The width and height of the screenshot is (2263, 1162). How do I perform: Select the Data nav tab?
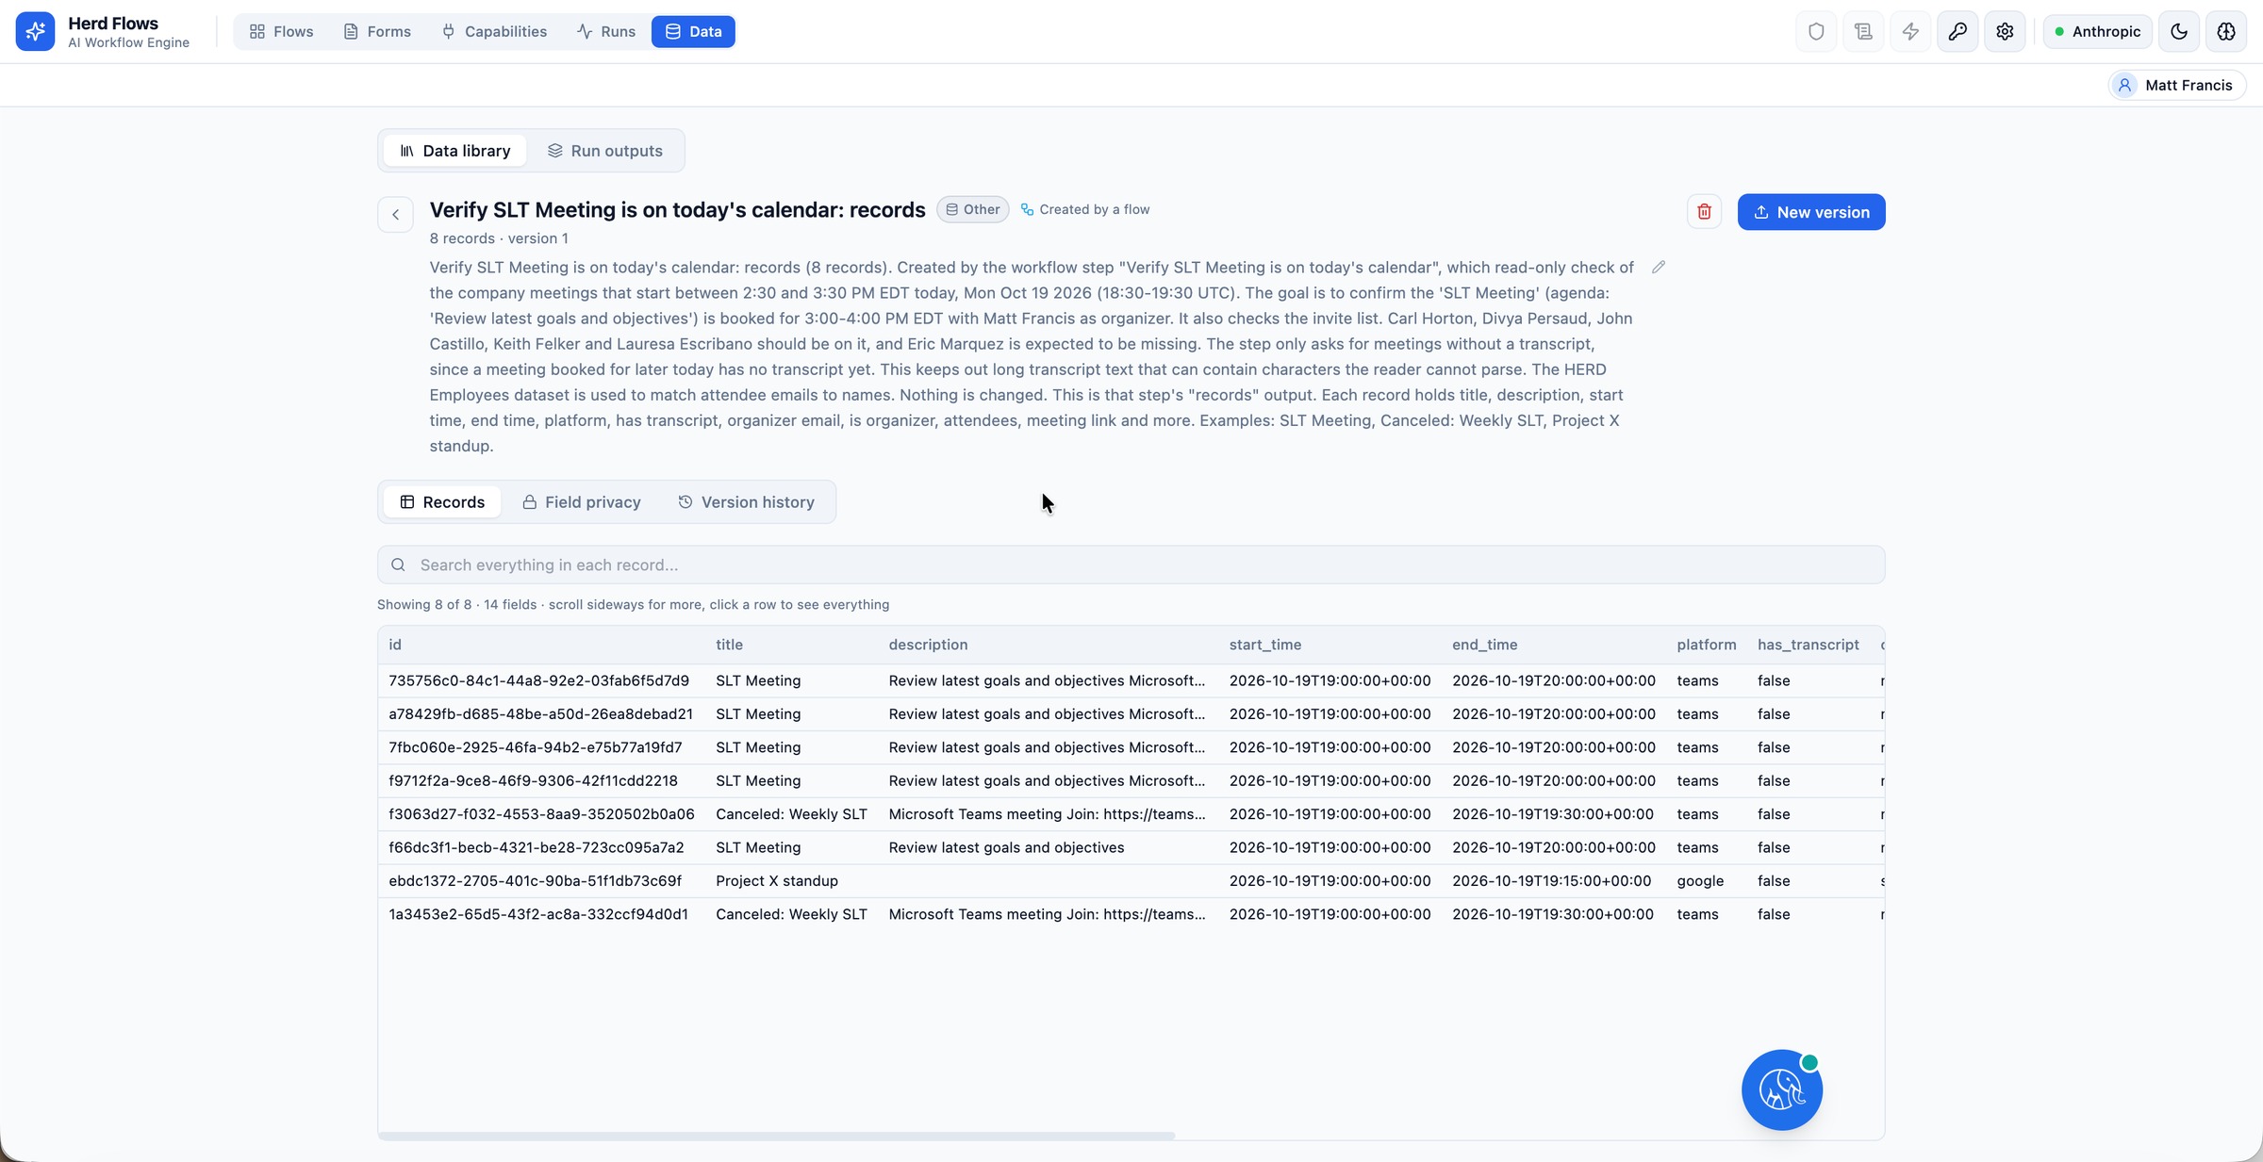pyautogui.click(x=693, y=31)
